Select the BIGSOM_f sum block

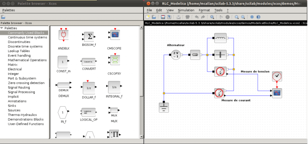(89, 37)
